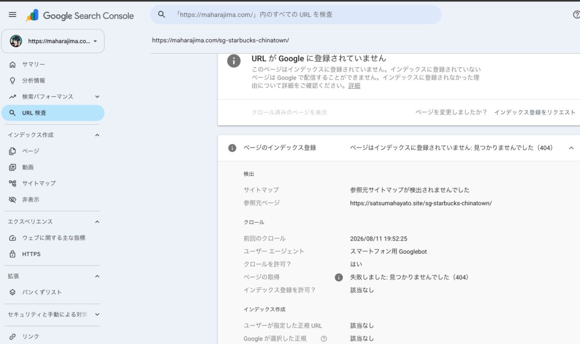Click the inspected URL text below search bar
The width and height of the screenshot is (580, 344).
pyautogui.click(x=220, y=41)
